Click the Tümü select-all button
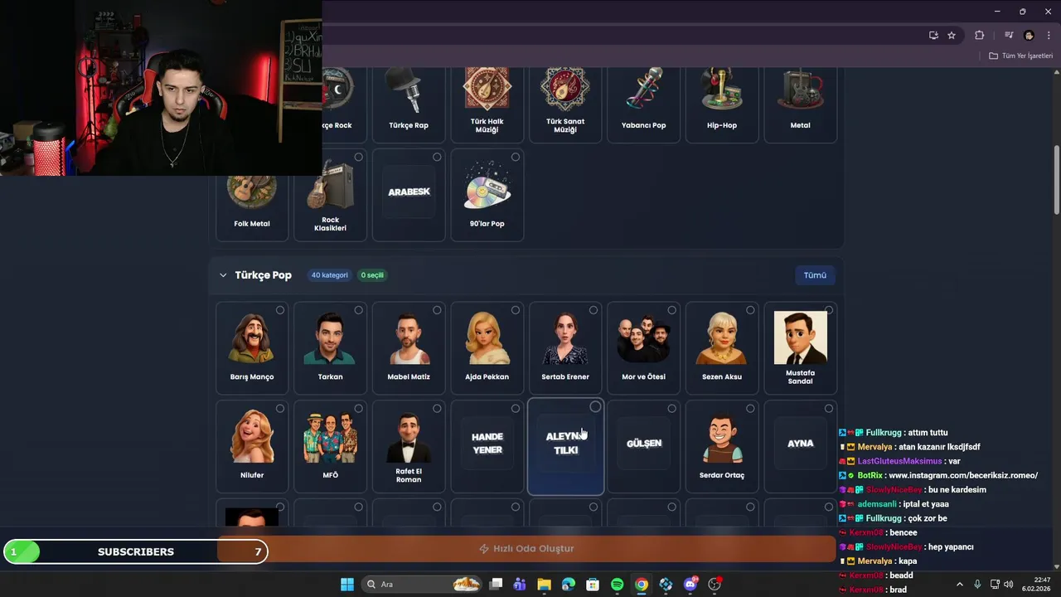Screen dimensions: 1061x597 [815, 275]
